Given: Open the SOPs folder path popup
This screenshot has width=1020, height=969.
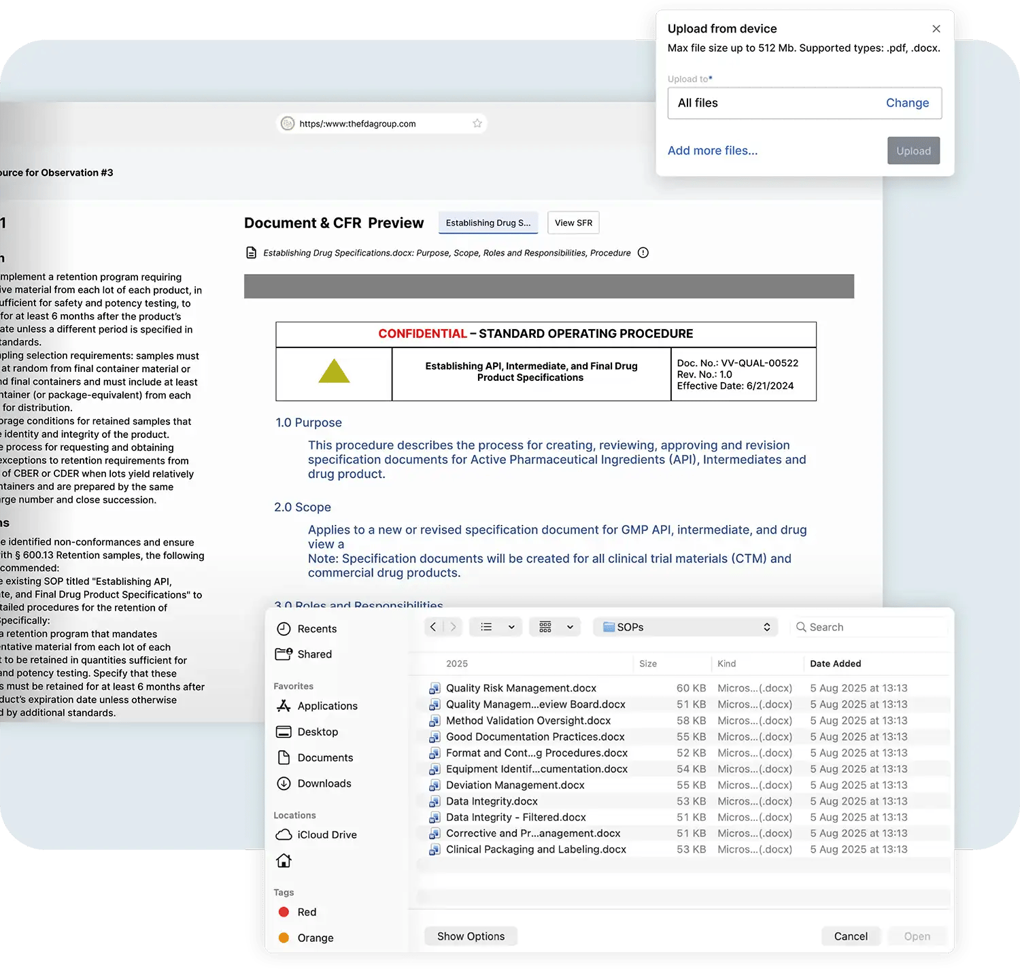Looking at the screenshot, I should (x=687, y=627).
